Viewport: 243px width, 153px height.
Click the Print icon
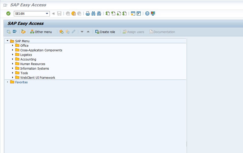[x=88, y=14]
